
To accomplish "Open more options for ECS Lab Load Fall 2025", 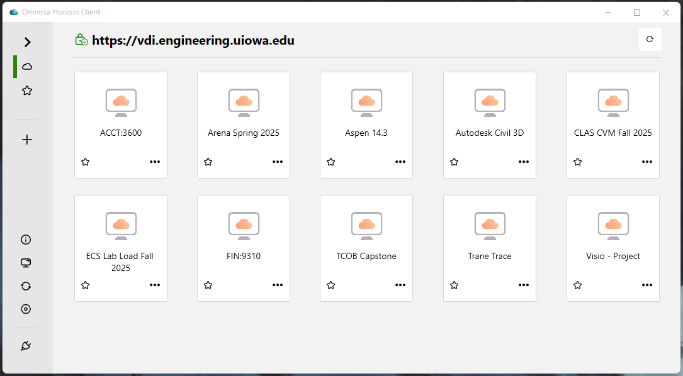I will tap(155, 285).
